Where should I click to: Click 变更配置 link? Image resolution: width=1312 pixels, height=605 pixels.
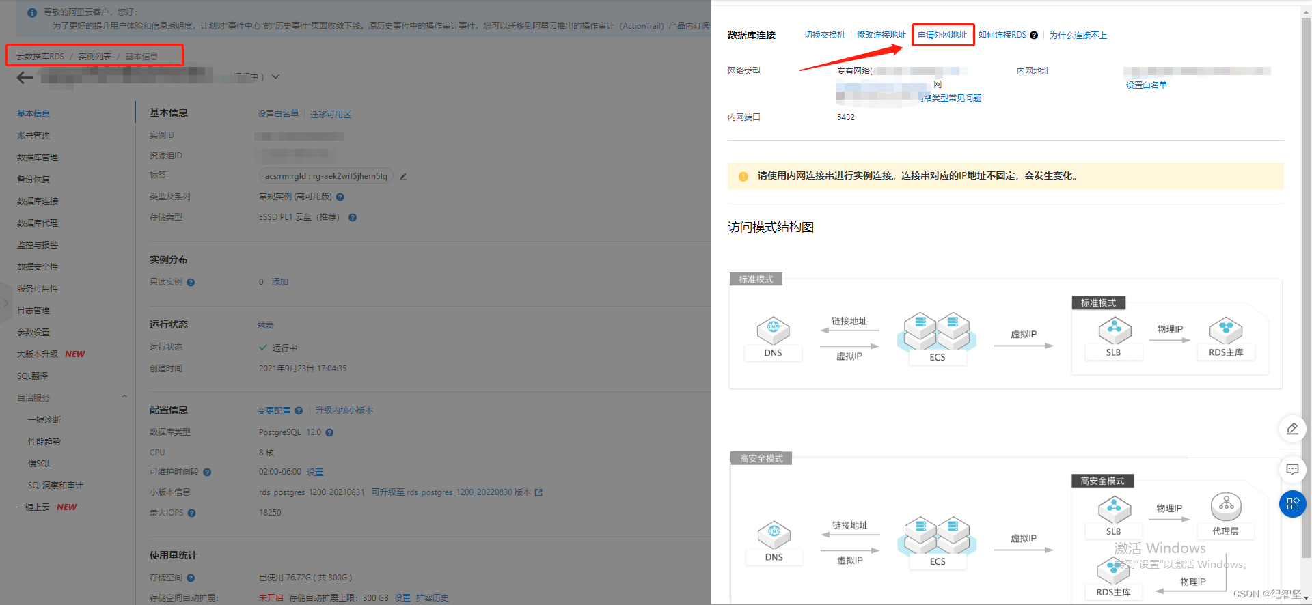coord(274,410)
